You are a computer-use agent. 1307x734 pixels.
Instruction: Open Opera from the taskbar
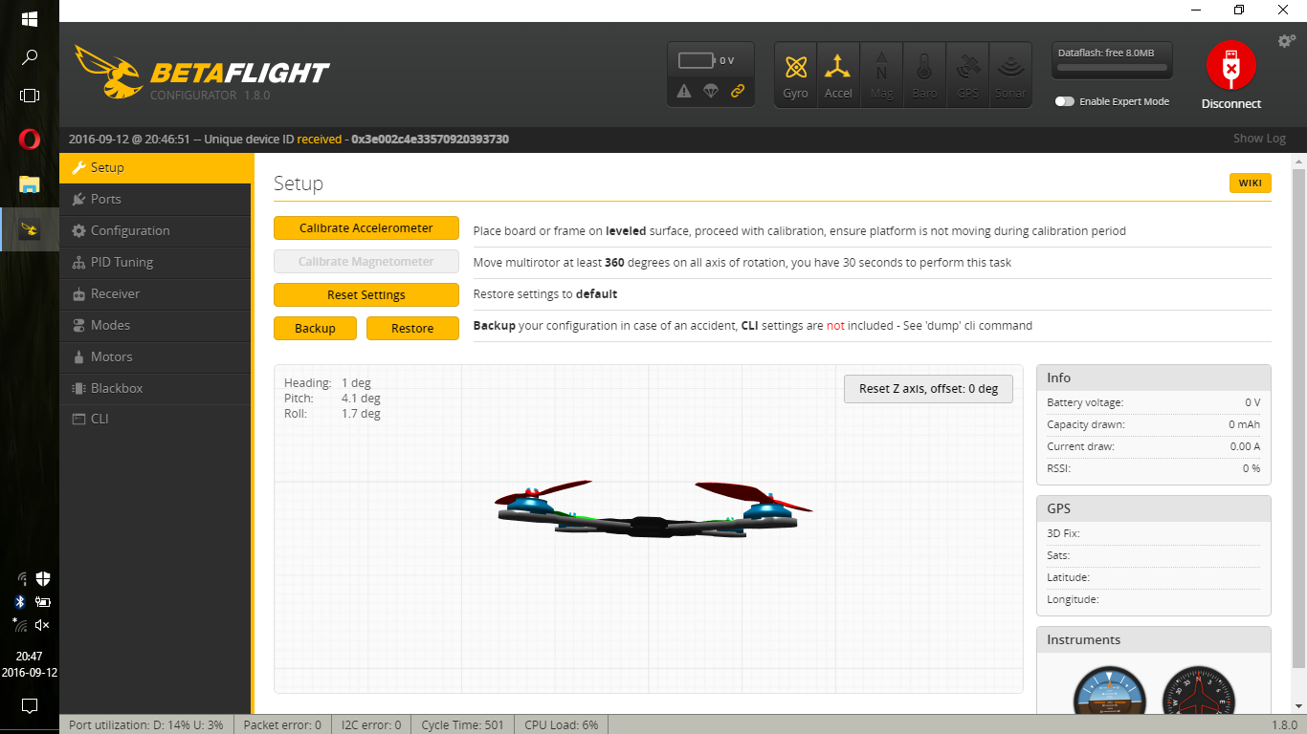[29, 139]
